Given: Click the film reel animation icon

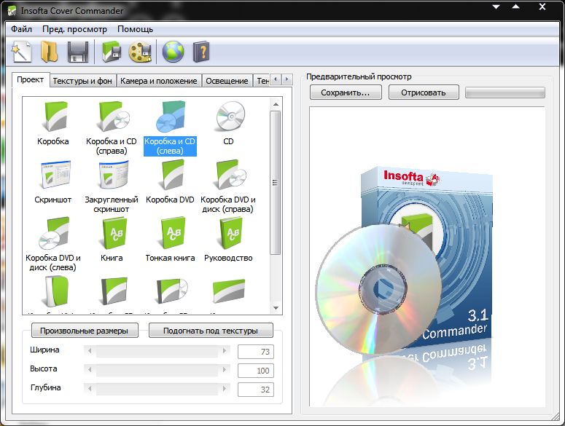Looking at the screenshot, I should pyautogui.click(x=140, y=52).
